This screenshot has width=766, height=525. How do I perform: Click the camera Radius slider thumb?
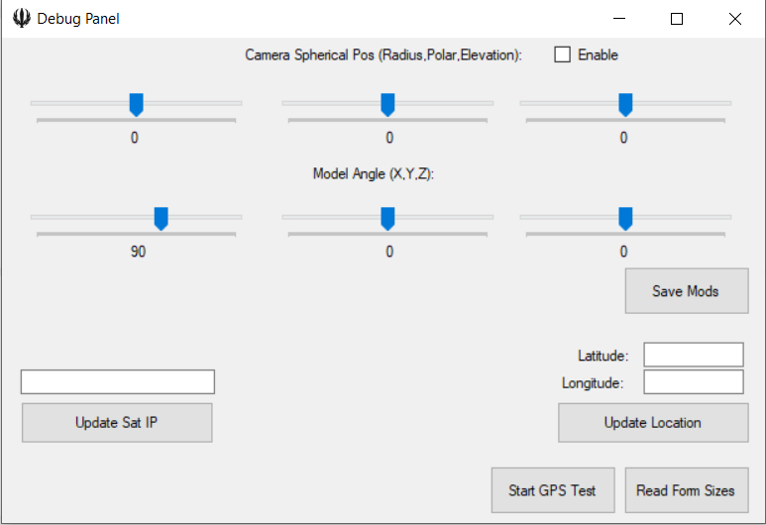[x=137, y=104]
